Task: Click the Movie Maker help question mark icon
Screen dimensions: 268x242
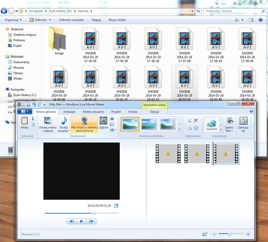Action: (251, 111)
